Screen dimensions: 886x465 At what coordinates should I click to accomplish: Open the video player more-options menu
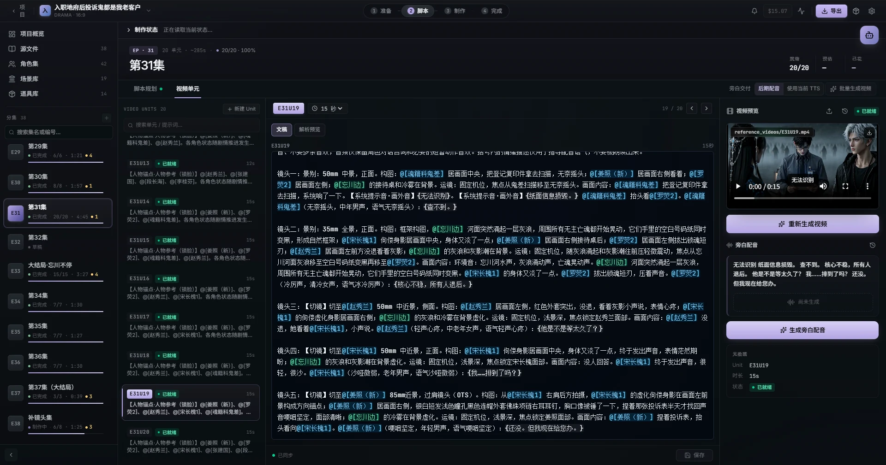[x=868, y=186]
